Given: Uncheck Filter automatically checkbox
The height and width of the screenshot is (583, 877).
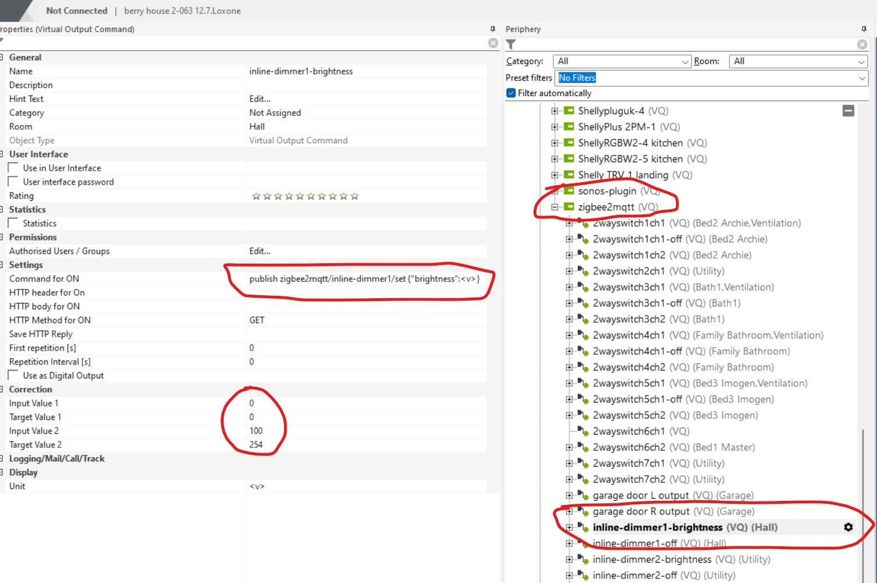Looking at the screenshot, I should coord(511,93).
